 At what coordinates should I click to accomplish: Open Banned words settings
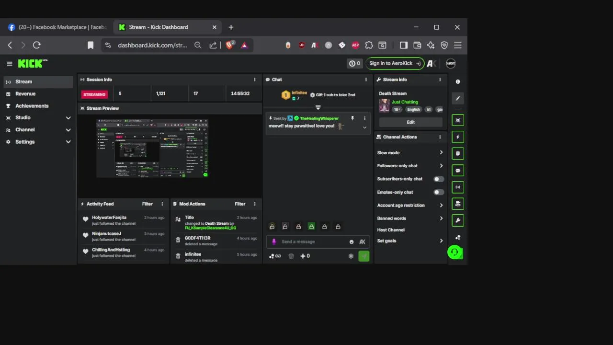410,218
